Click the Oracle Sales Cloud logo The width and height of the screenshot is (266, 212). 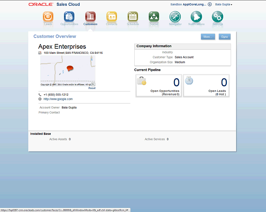click(54, 5)
